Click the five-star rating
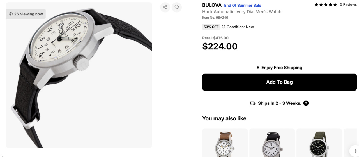The image size is (359, 157). point(326,5)
